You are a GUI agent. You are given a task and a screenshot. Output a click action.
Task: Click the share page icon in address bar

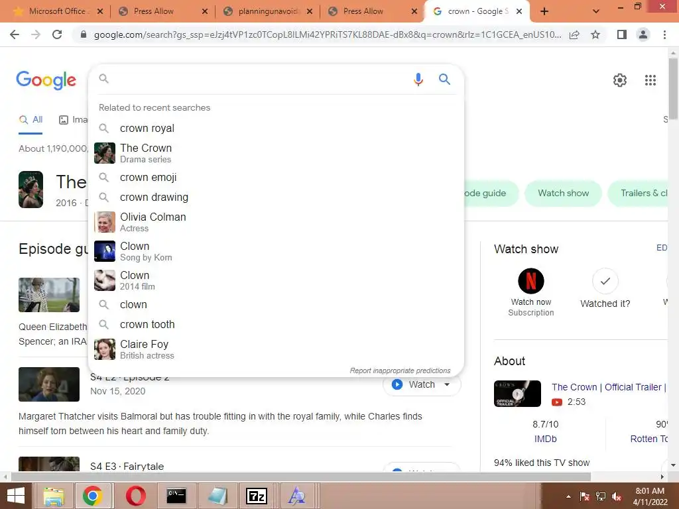pyautogui.click(x=574, y=34)
